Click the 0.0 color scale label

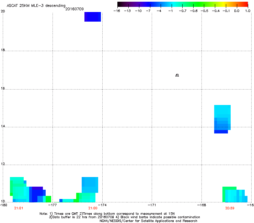pyautogui.click(x=237, y=11)
